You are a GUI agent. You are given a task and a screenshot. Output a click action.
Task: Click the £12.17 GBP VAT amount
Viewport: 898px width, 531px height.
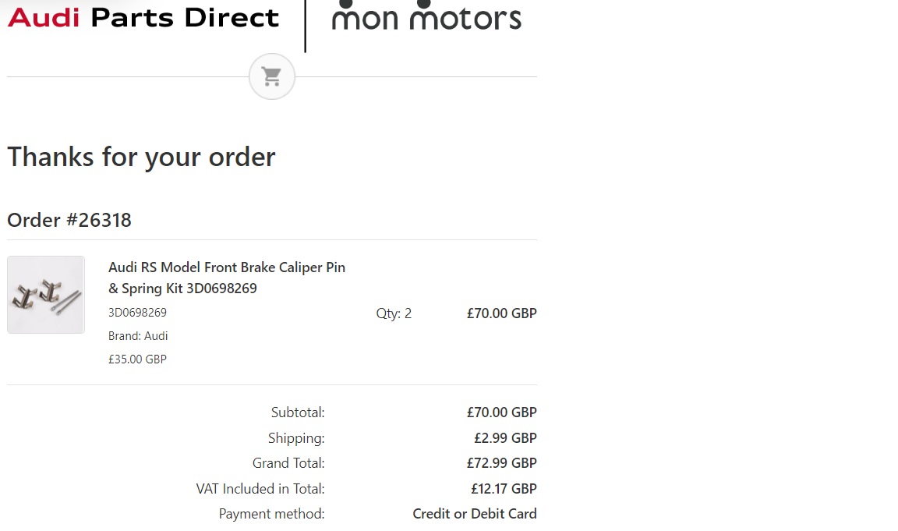click(504, 489)
